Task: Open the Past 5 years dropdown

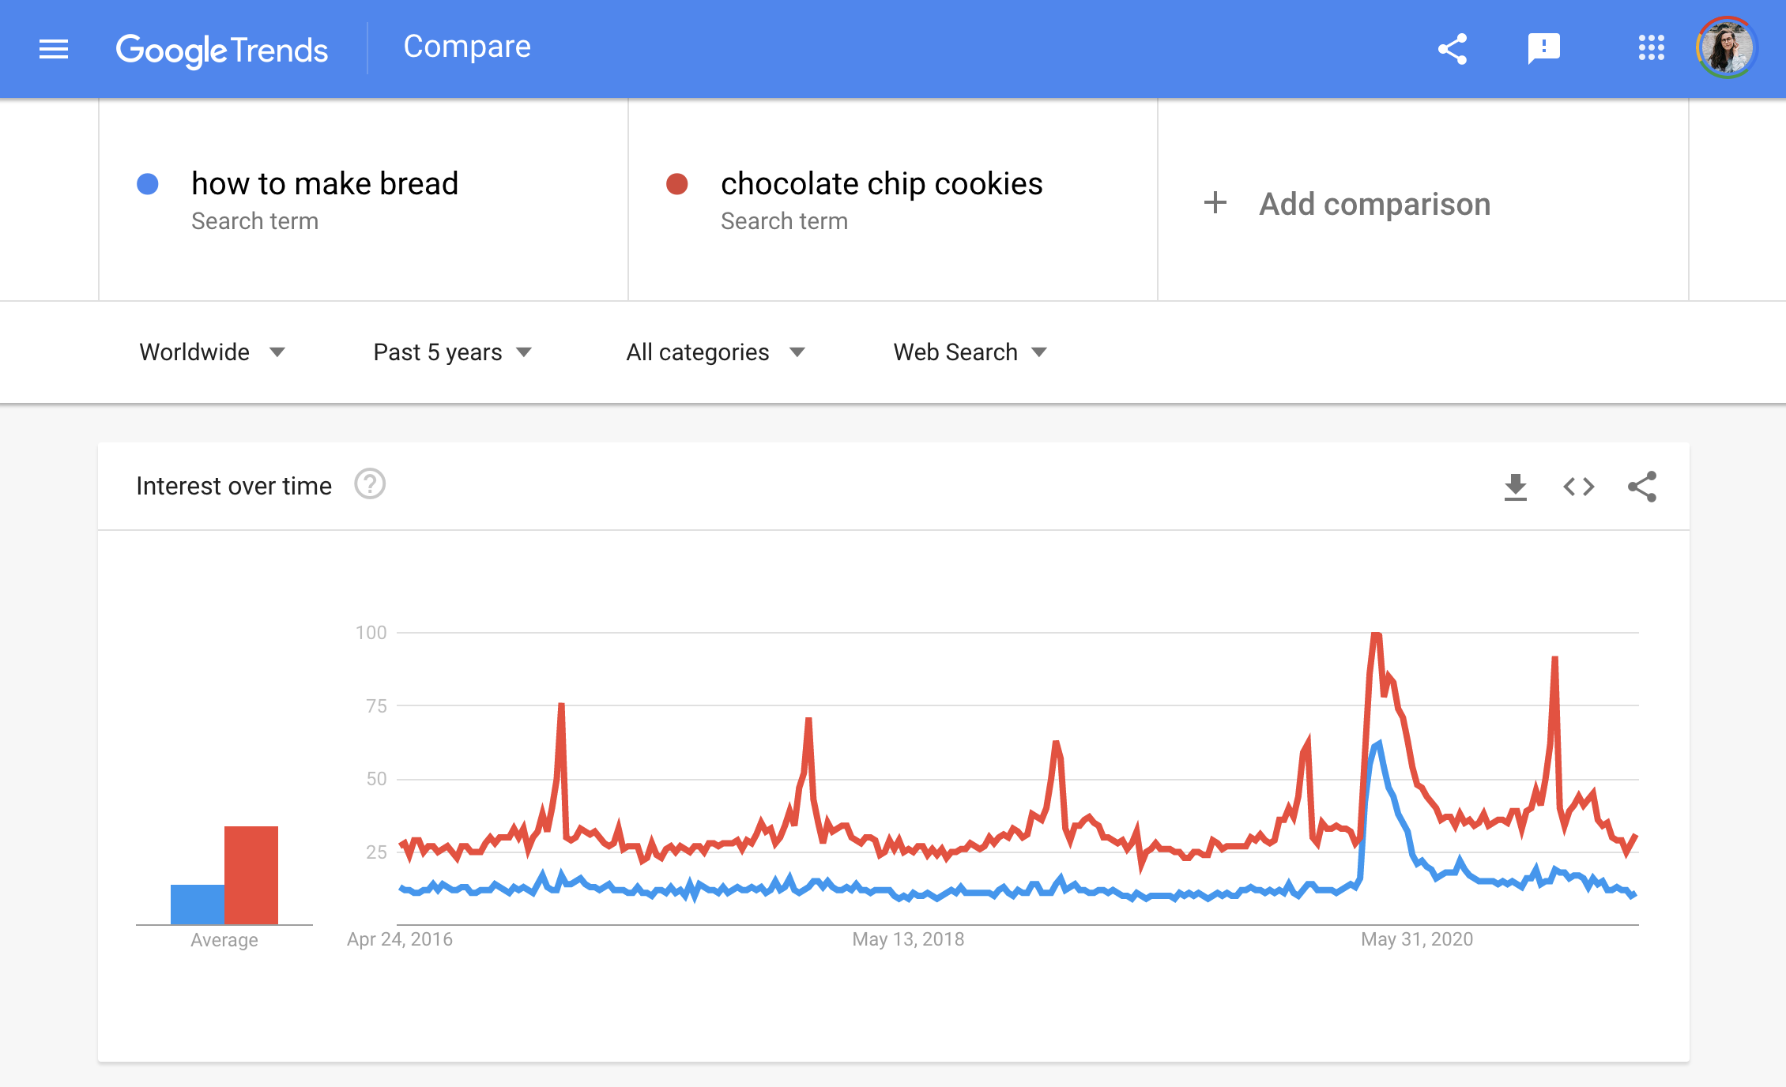Action: click(452, 352)
